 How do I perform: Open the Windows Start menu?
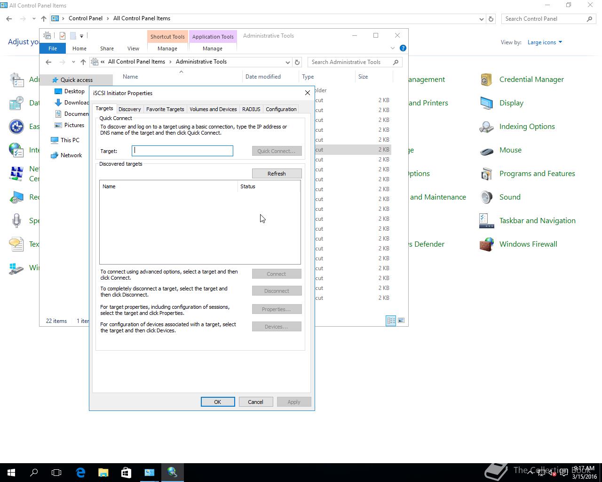tap(11, 472)
